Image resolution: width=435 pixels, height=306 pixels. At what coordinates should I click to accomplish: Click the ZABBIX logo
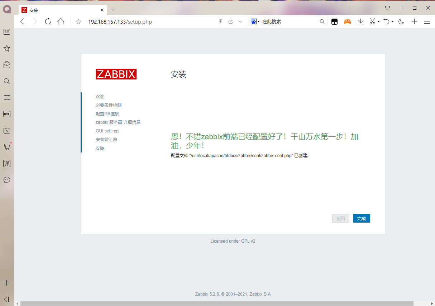click(116, 74)
